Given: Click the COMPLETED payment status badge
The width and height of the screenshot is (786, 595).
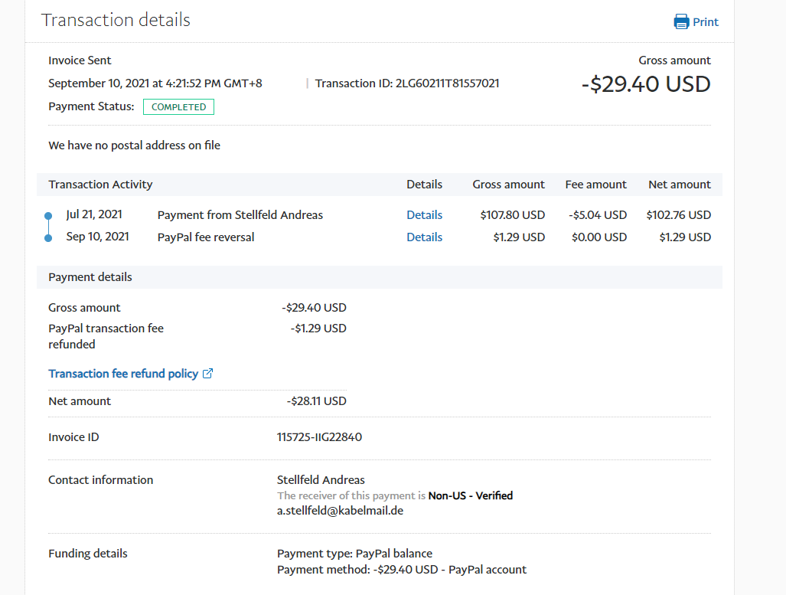Looking at the screenshot, I should 178,107.
